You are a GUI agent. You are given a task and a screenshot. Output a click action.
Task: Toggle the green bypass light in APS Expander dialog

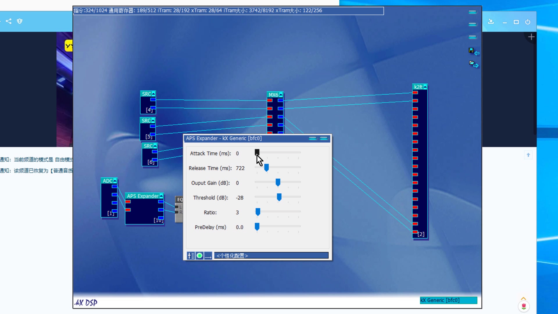(199, 256)
